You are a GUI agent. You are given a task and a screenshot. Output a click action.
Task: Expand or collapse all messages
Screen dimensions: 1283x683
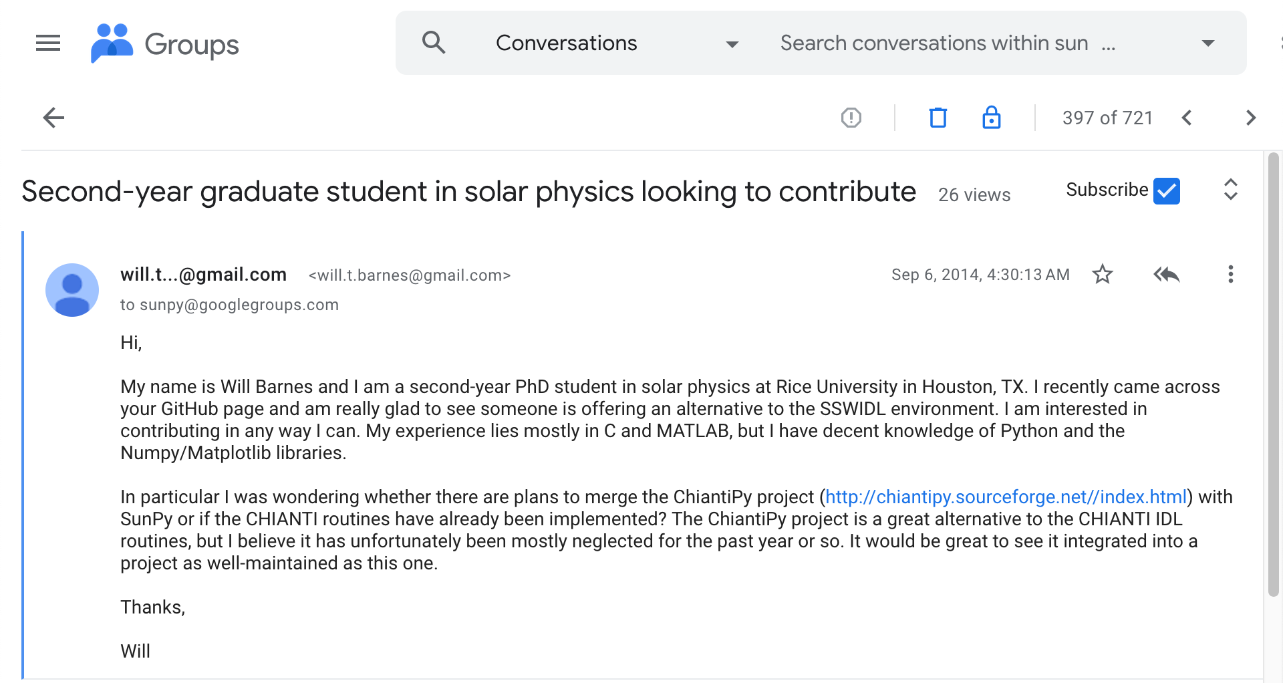click(1230, 190)
